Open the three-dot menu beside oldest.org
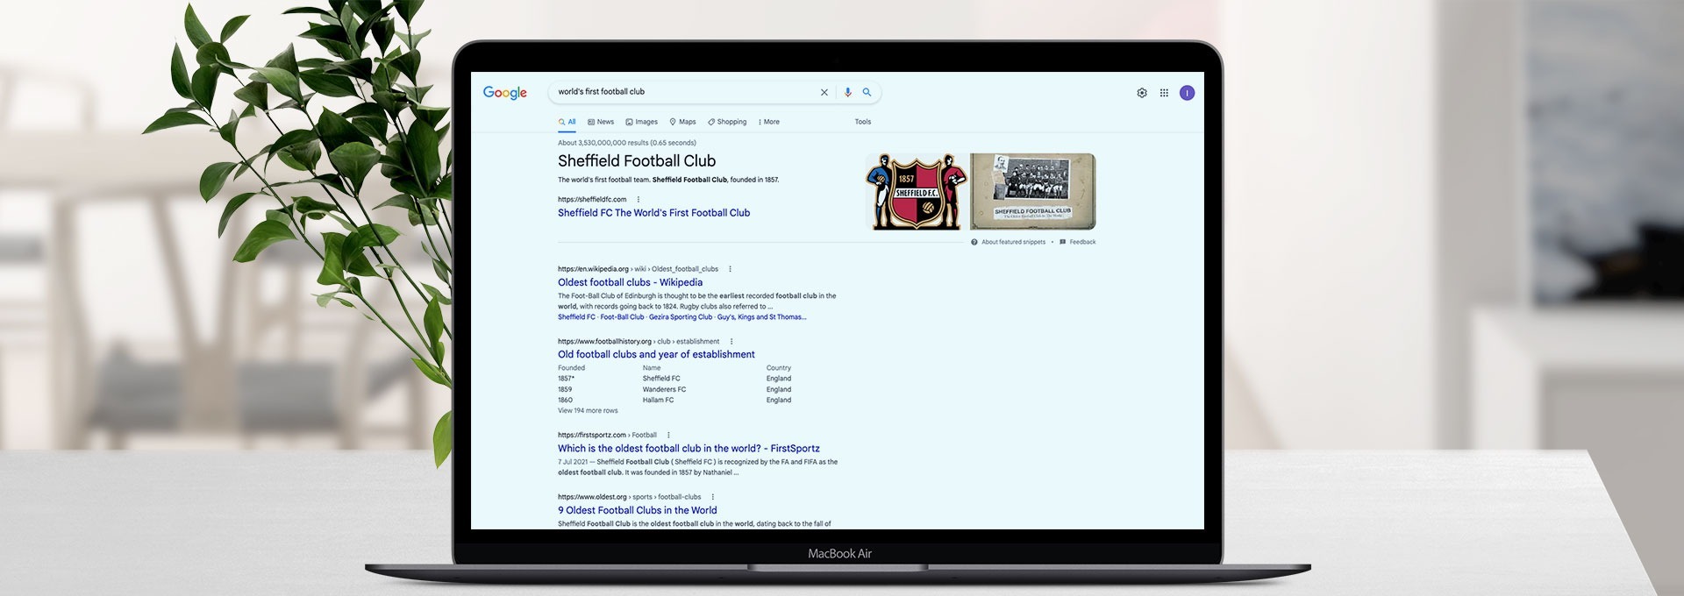The height and width of the screenshot is (596, 1684). (713, 497)
